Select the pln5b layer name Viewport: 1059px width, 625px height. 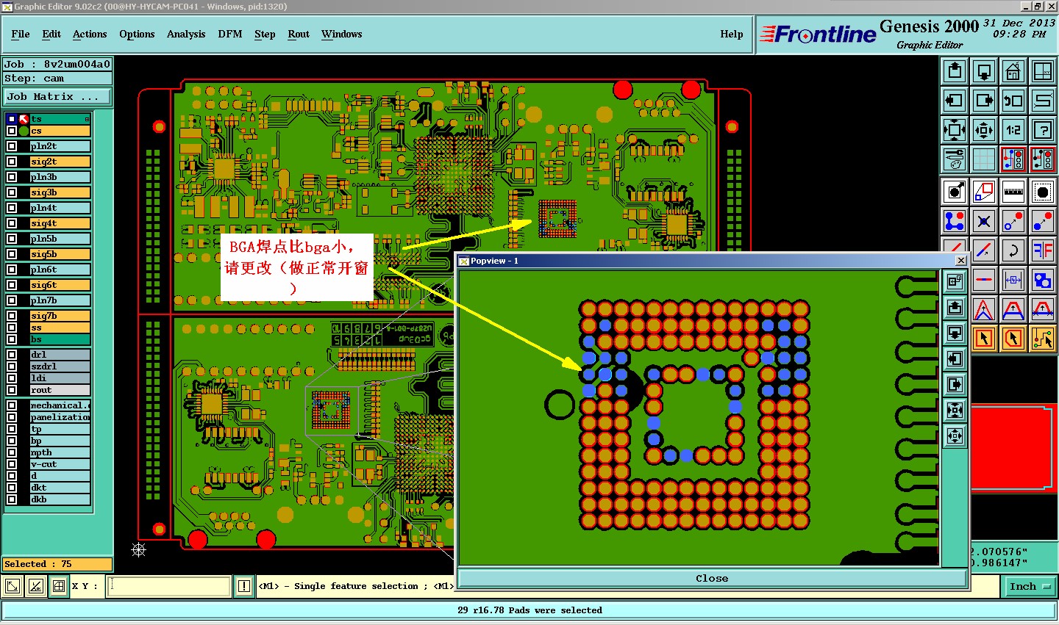(60, 239)
